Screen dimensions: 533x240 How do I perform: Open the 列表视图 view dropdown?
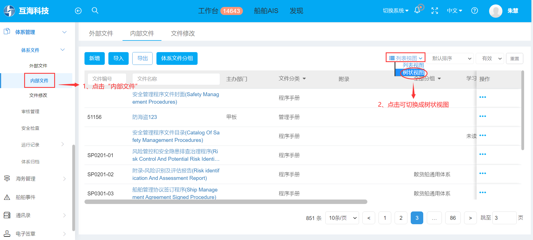click(x=405, y=58)
